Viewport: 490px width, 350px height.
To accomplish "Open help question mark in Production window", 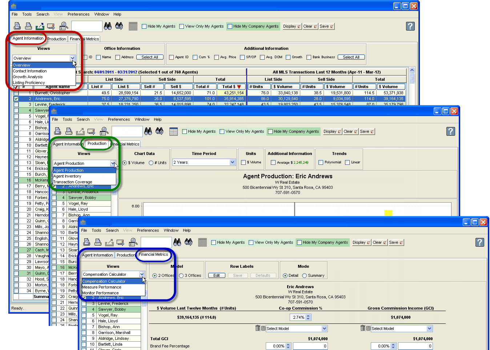I will (x=451, y=131).
